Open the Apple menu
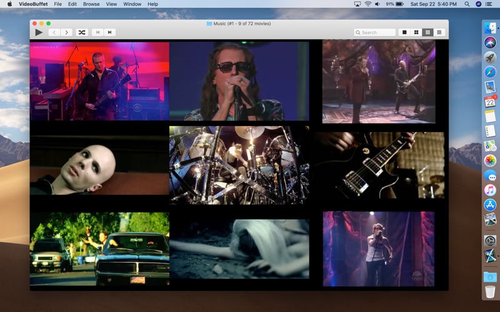This screenshot has width=500, height=312. [x=9, y=4]
